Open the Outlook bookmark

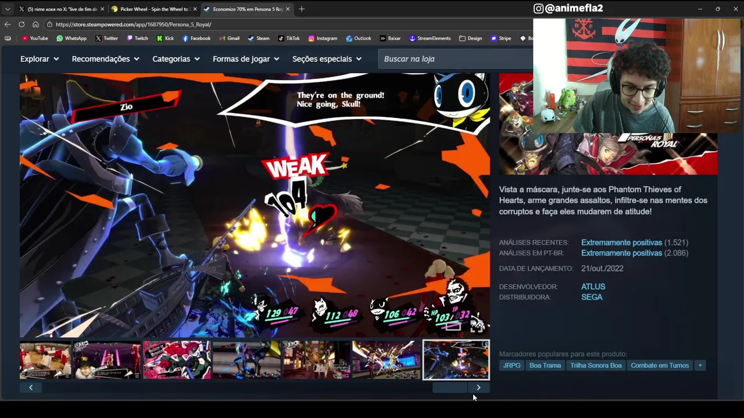(359, 38)
